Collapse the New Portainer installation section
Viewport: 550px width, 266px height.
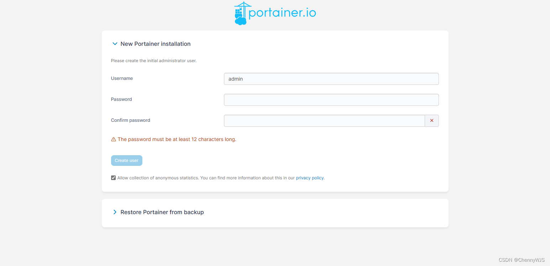pyautogui.click(x=115, y=44)
